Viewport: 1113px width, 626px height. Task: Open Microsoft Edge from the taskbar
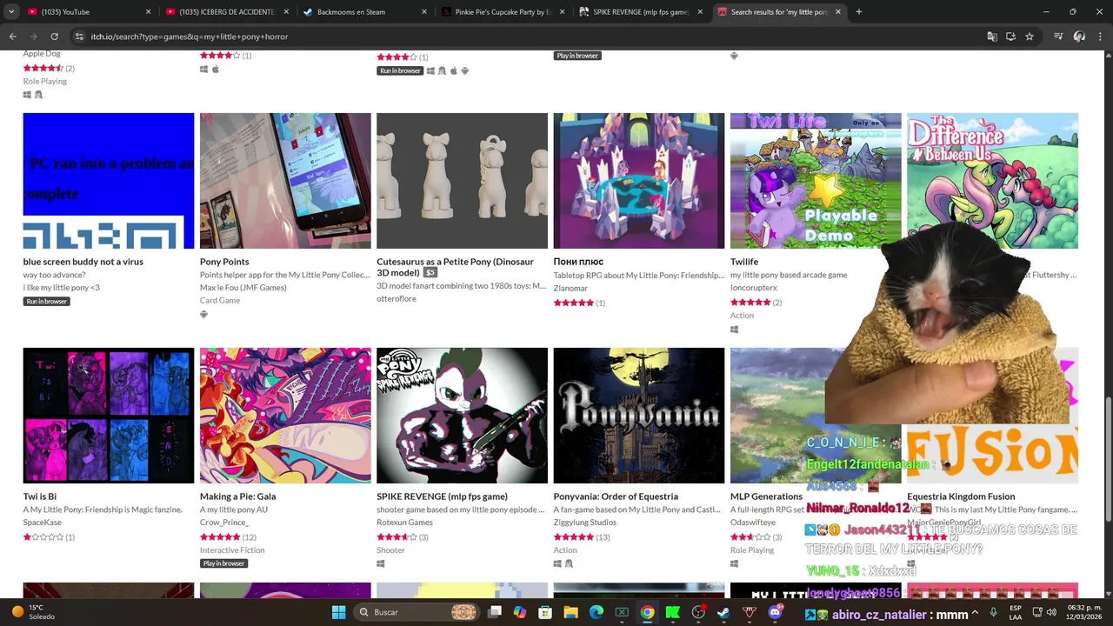click(x=596, y=612)
